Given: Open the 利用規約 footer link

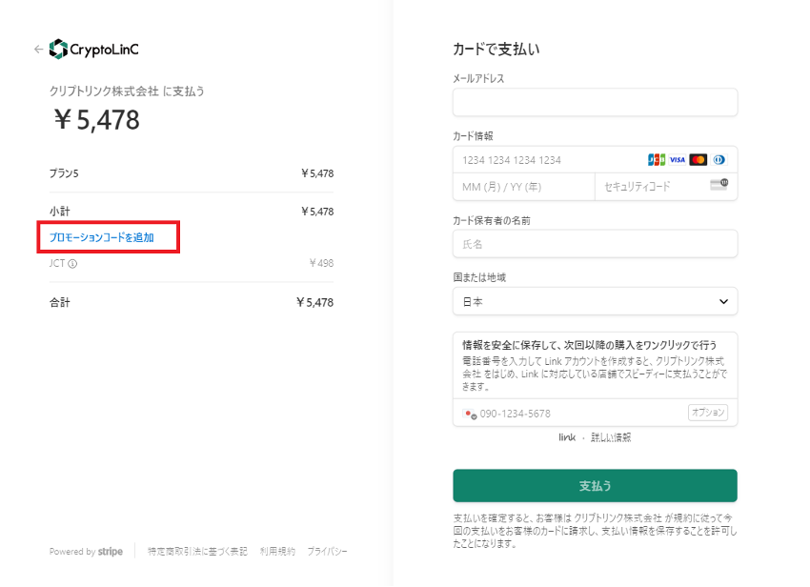Looking at the screenshot, I should [x=277, y=552].
